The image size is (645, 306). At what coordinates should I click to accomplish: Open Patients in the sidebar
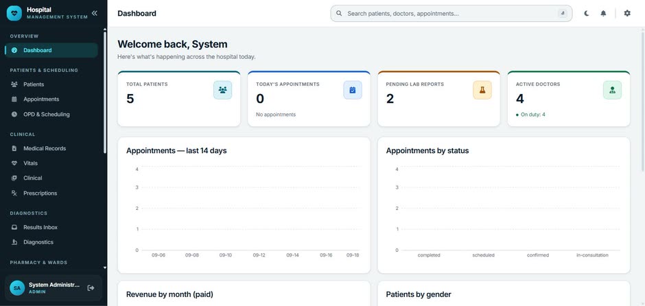(51, 84)
